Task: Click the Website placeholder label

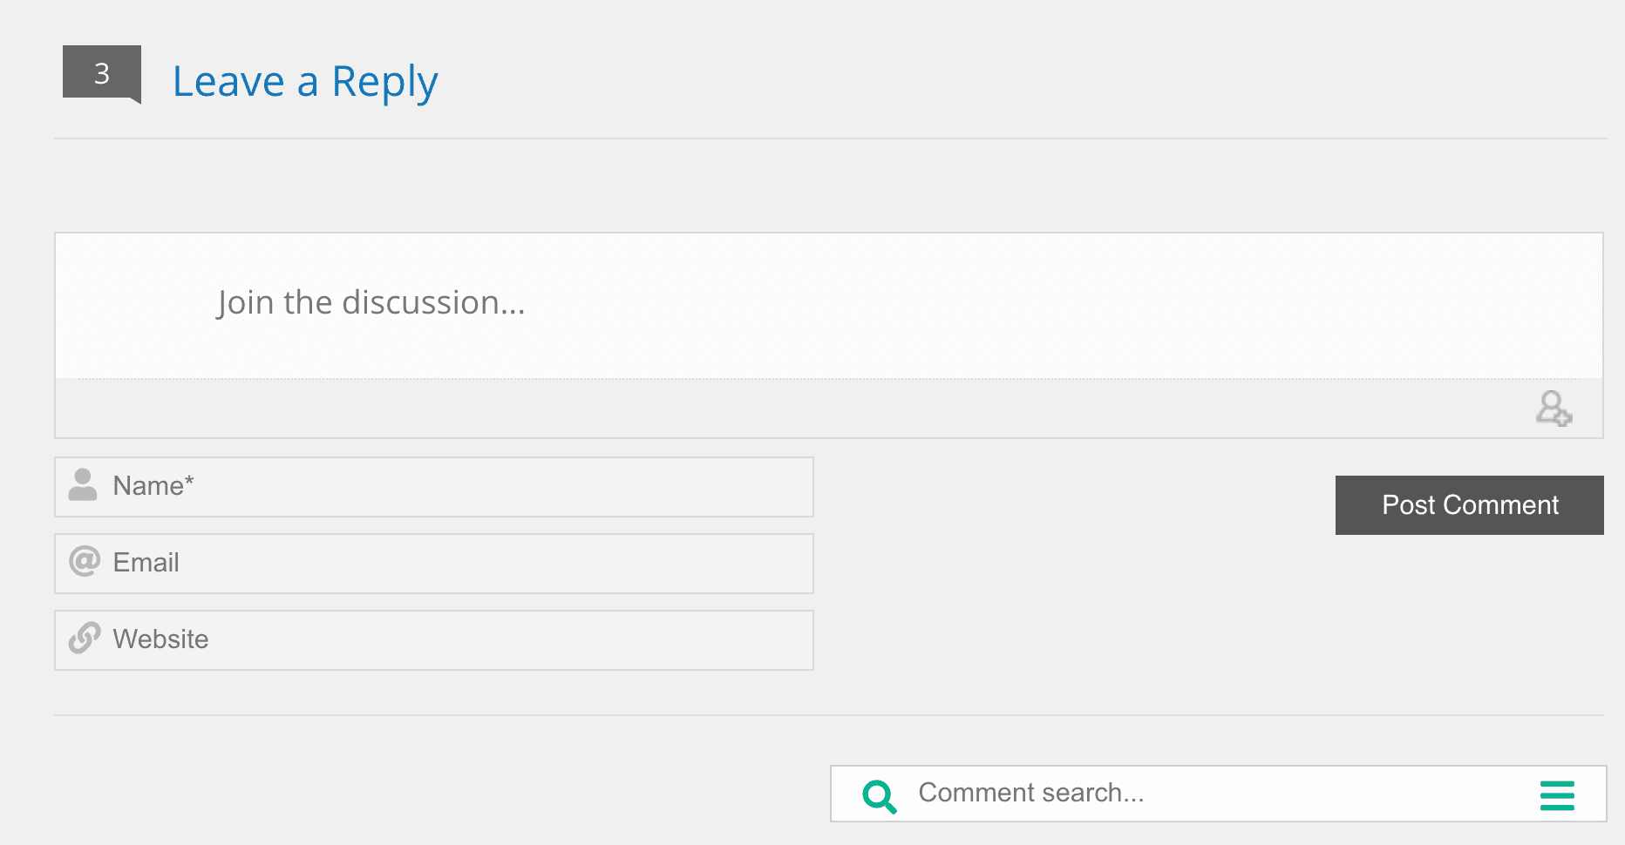Action: pos(160,639)
